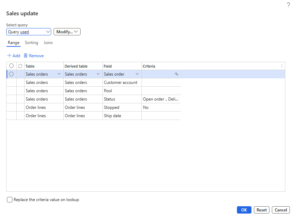The width and height of the screenshot is (294, 217).
Task: Open grid column options (three dots)
Action: click(x=282, y=66)
